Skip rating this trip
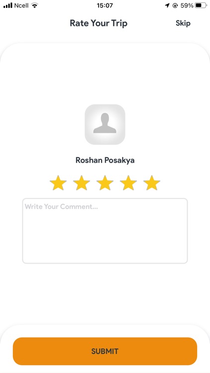210x373 pixels. 183,23
